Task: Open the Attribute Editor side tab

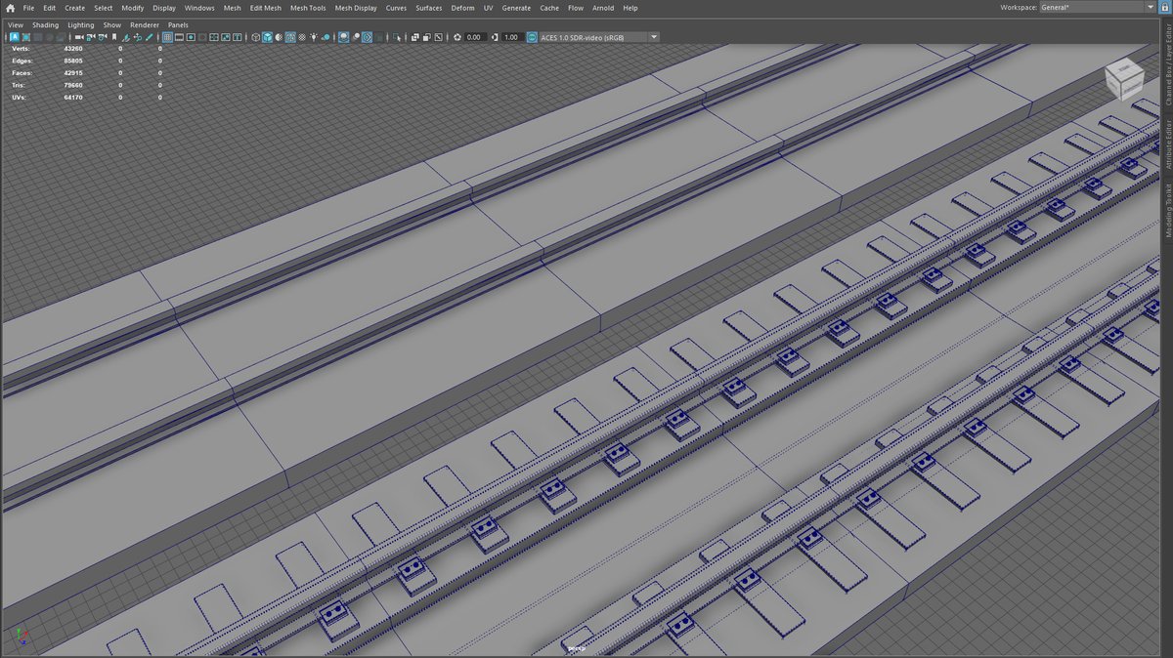Action: pos(1167,144)
